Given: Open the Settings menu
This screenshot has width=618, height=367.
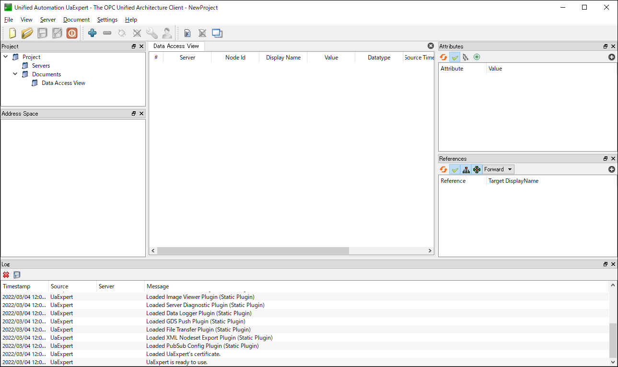Looking at the screenshot, I should click(107, 20).
